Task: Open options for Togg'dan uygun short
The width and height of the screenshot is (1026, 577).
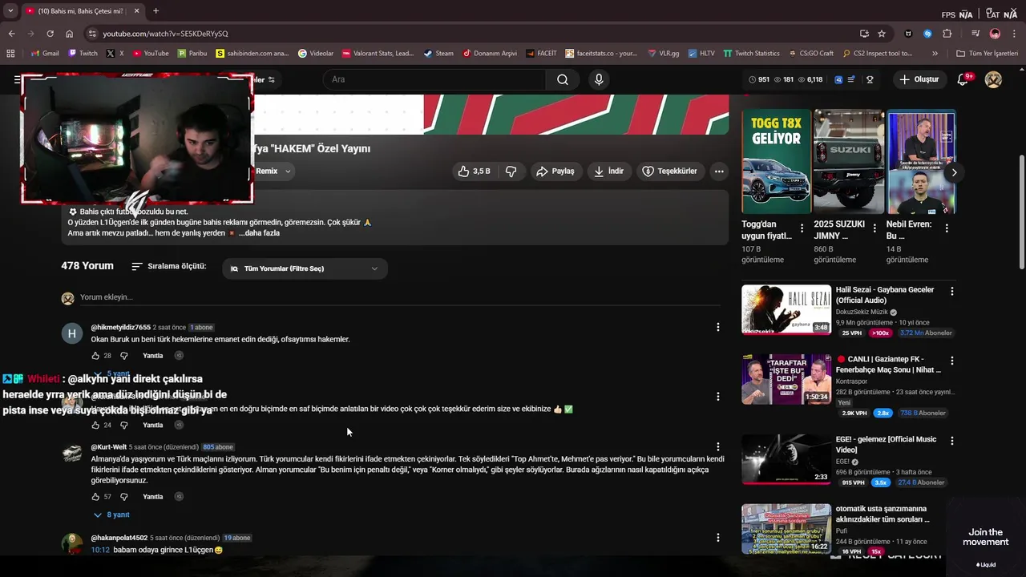Action: [x=802, y=228]
